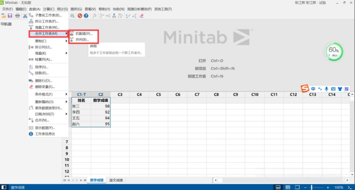Click the navigator panel toggle icon in status bar
Screen dimensions: 355x190
(x=4, y=187)
